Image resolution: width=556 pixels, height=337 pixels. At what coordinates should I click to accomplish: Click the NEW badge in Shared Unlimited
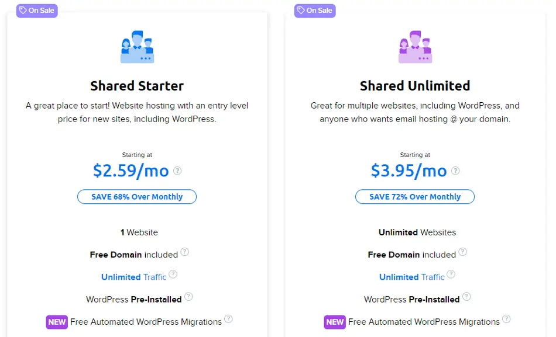[x=335, y=322]
